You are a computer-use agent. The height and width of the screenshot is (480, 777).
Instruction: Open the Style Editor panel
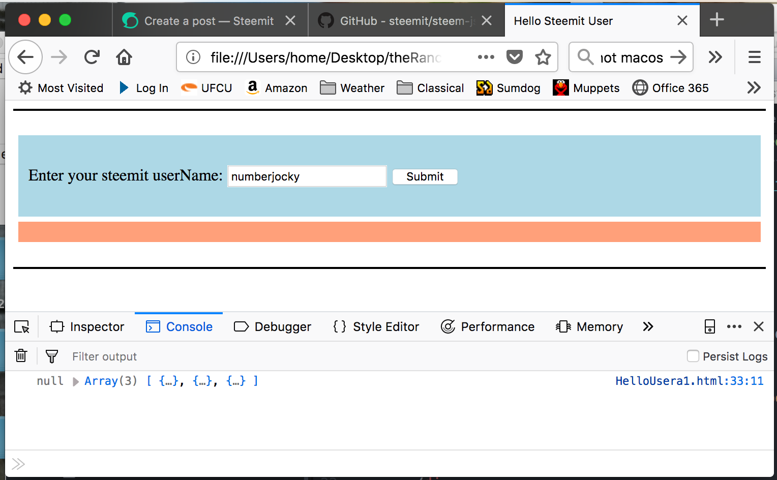(376, 326)
